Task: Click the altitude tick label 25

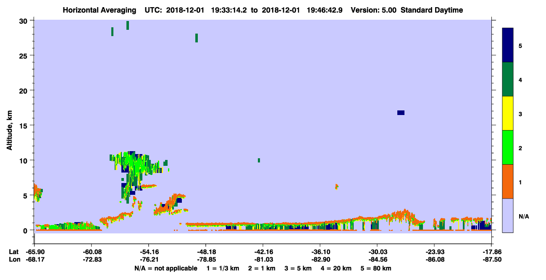Action: pos(24,55)
